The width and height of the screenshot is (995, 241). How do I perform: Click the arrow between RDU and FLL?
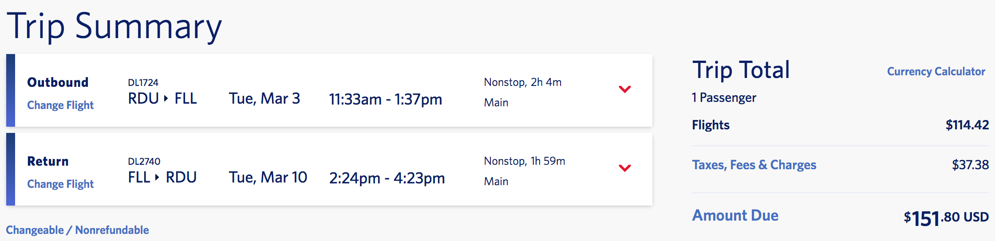[x=166, y=98]
